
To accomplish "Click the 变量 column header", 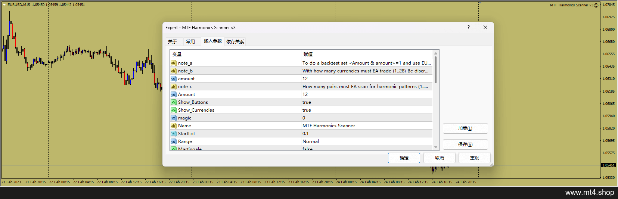I will (x=236, y=55).
